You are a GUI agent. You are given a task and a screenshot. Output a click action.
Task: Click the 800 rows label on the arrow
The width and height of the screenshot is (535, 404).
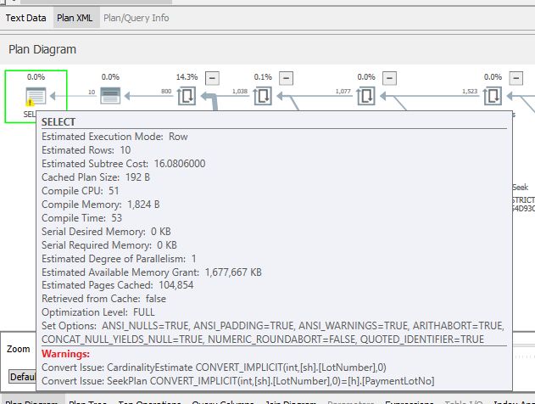(x=166, y=91)
